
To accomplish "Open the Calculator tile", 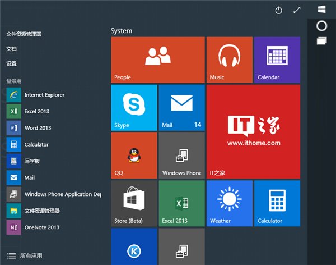I will [x=277, y=204].
